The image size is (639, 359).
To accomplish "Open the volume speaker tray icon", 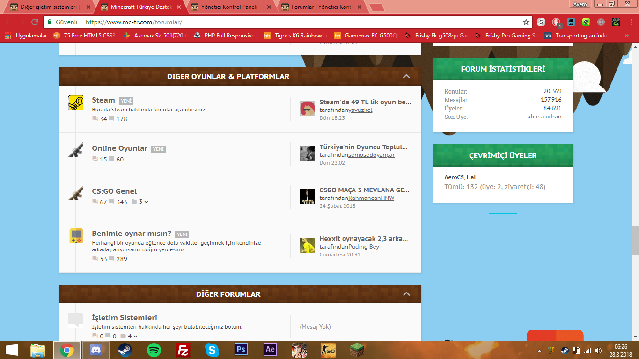I will click(599, 350).
